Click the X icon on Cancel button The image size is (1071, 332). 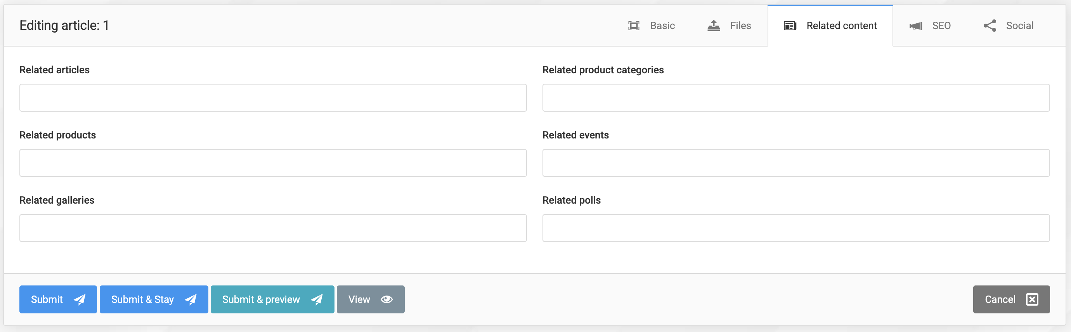click(1032, 299)
